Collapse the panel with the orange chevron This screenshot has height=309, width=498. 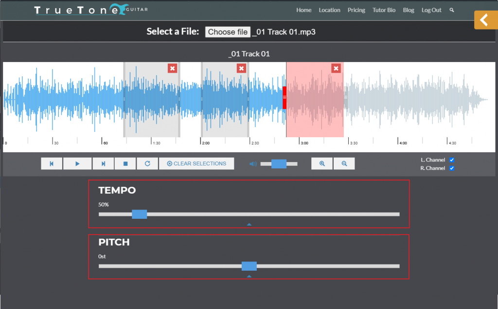pyautogui.click(x=485, y=20)
